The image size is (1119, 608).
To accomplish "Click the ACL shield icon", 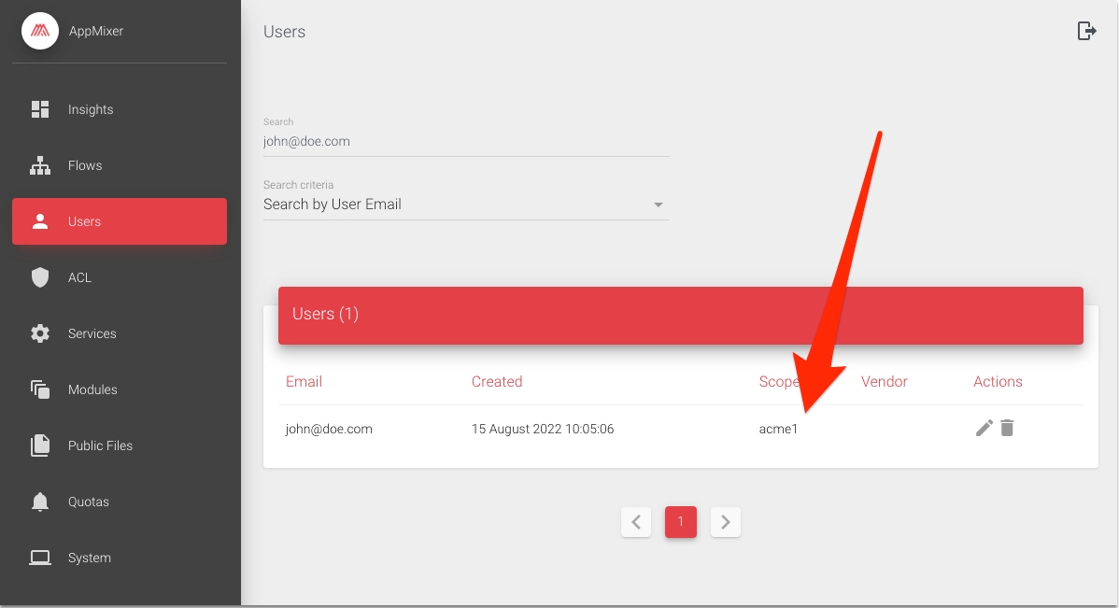I will (x=40, y=277).
